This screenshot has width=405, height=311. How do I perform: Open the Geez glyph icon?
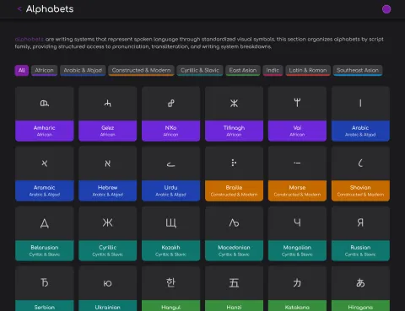(108, 104)
